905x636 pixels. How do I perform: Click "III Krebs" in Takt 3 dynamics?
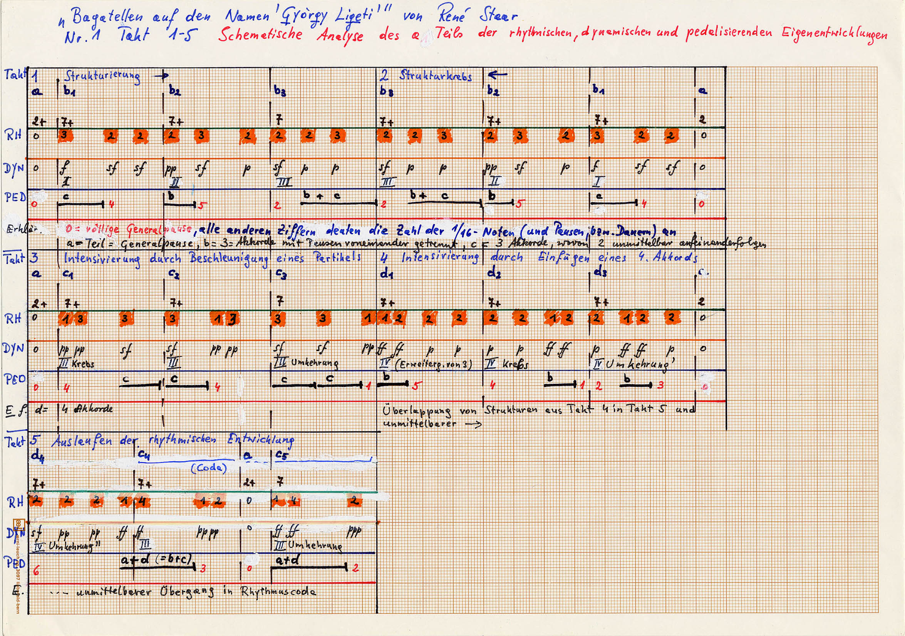point(77,363)
